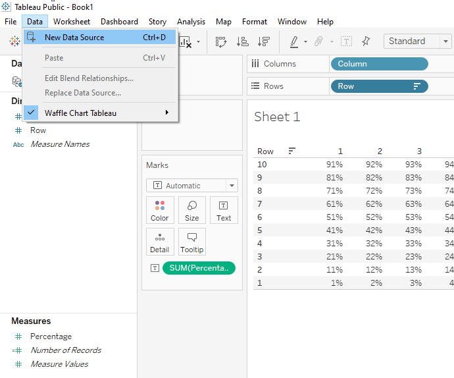Click the highlight pen icon
The image size is (454, 378).
tap(294, 41)
